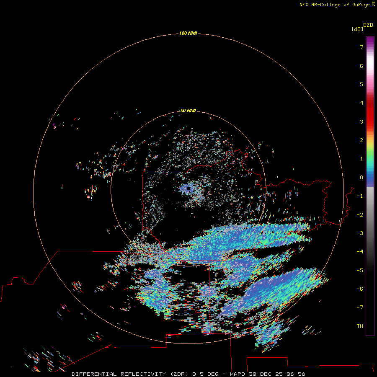Click the 5 dB scale value
The width and height of the screenshot is (377, 377).
[x=362, y=84]
